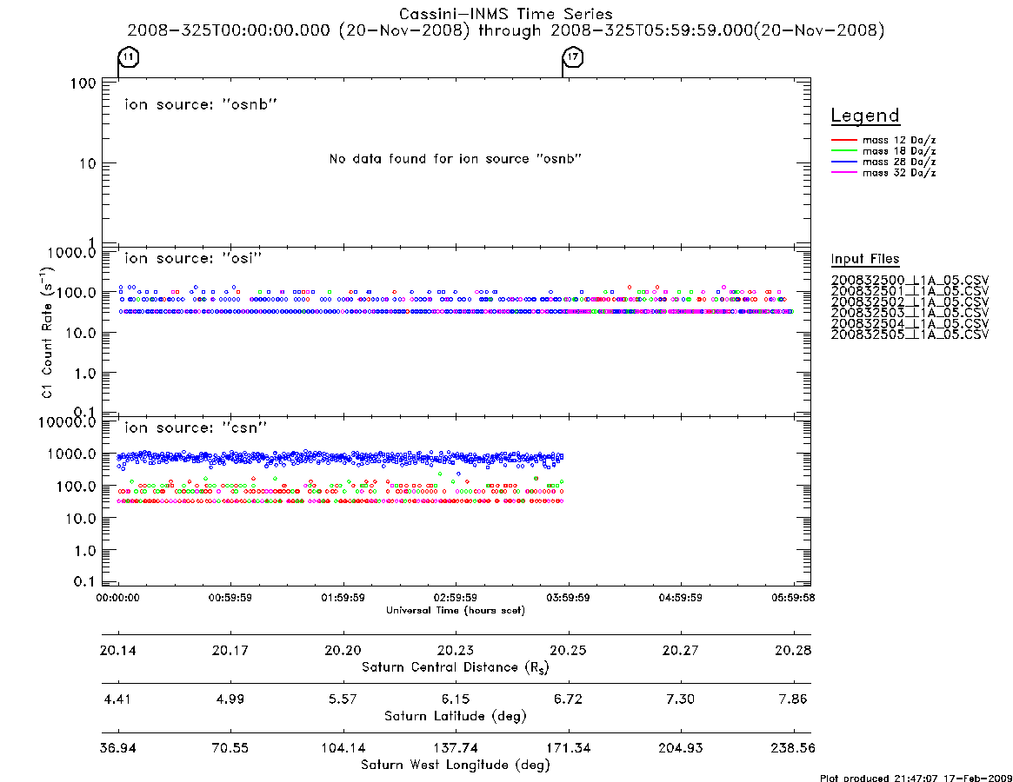Click the 20.25 distance value
Screen dimensions: 1013x782
click(x=568, y=650)
